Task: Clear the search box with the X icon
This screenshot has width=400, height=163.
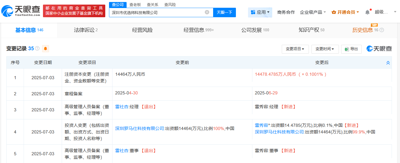Action: (207, 12)
